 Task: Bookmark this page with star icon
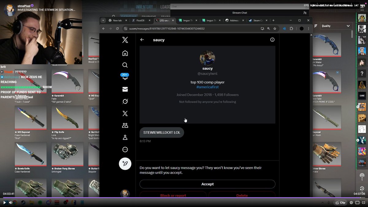point(275,29)
